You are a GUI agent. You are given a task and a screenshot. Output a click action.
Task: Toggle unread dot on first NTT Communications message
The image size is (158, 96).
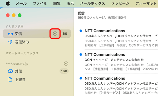[81, 31]
